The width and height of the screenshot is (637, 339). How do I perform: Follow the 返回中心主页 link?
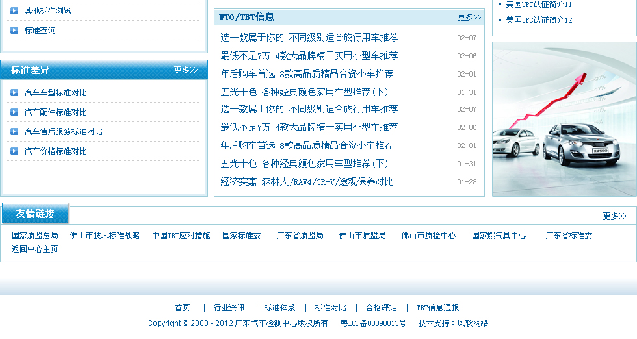point(35,249)
